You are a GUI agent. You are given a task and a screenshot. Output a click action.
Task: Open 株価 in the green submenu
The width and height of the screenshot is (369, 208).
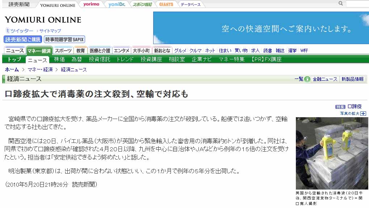coord(59,59)
